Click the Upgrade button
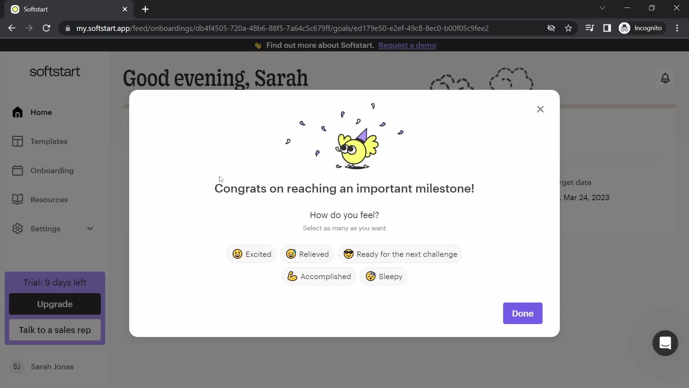 tap(55, 304)
